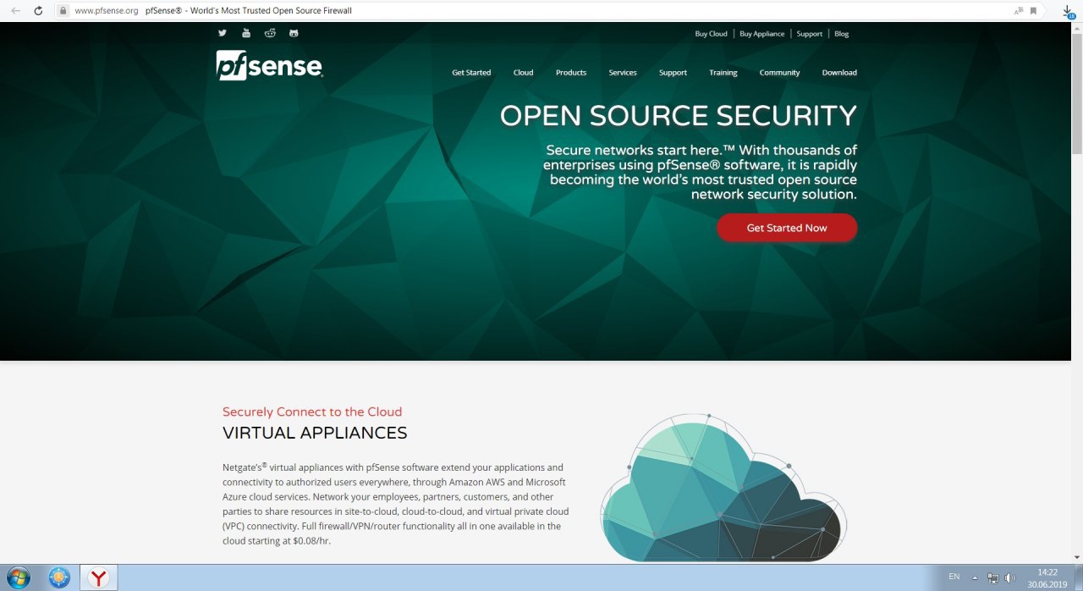Launch the round browser icon in taskbar
This screenshot has width=1083, height=591.
(x=58, y=577)
